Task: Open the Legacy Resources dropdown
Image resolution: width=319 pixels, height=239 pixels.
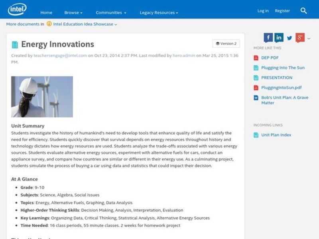Action: [x=158, y=12]
